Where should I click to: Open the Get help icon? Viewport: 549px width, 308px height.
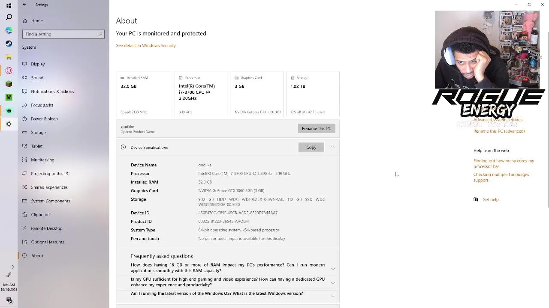(476, 199)
